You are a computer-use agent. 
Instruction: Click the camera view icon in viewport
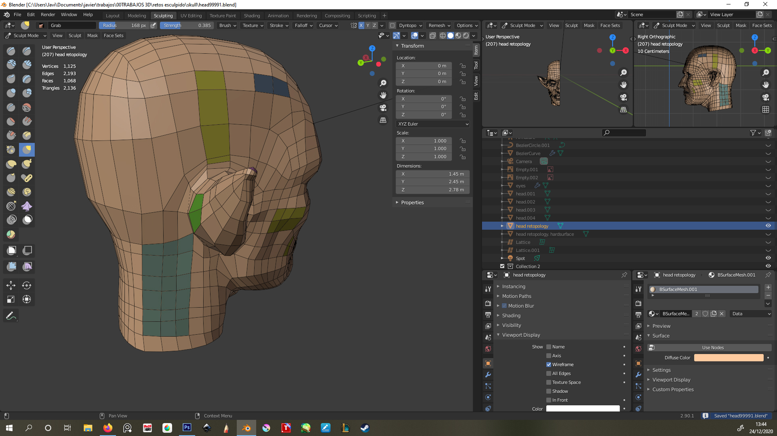383,108
